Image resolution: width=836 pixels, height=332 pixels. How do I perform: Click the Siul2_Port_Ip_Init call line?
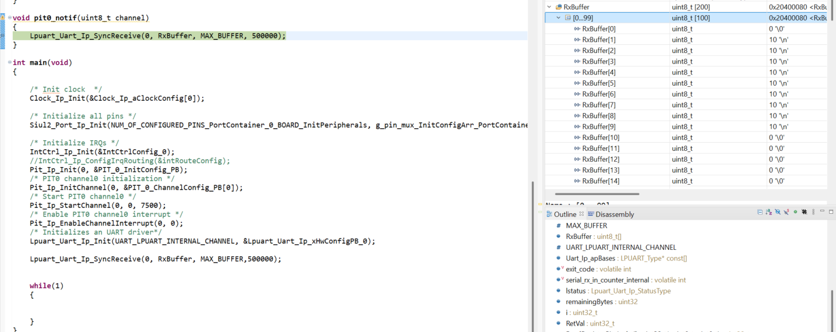coord(278,125)
